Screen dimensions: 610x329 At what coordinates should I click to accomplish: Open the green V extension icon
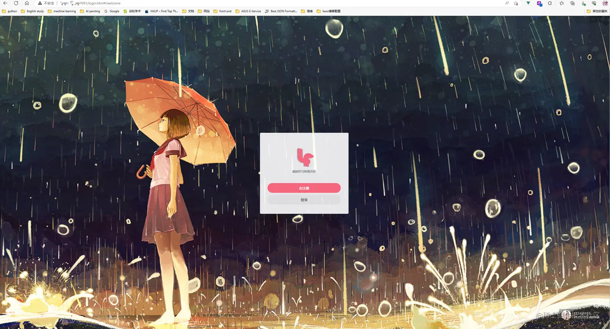click(528, 3)
